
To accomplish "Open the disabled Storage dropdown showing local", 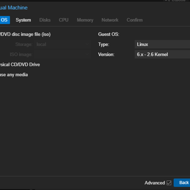I will pos(63,44).
